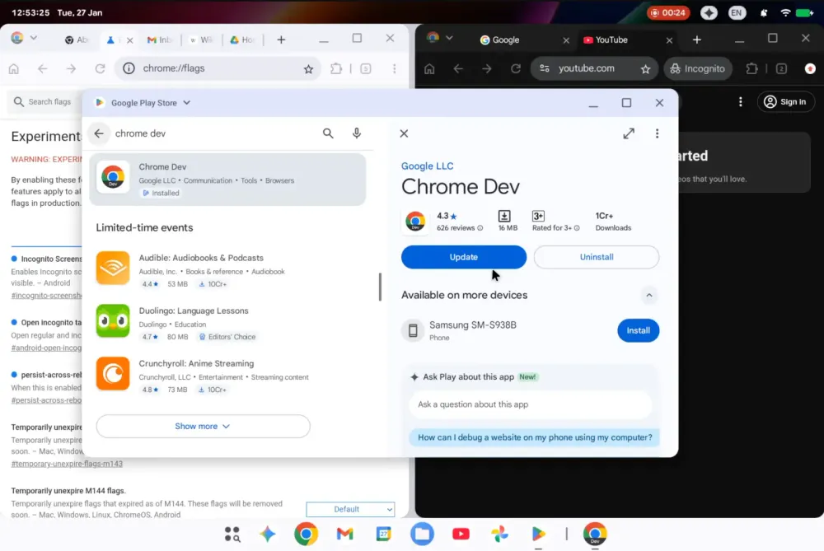Viewport: 824px width, 551px height.
Task: Open Chrome Dev in a new window
Action: click(629, 133)
